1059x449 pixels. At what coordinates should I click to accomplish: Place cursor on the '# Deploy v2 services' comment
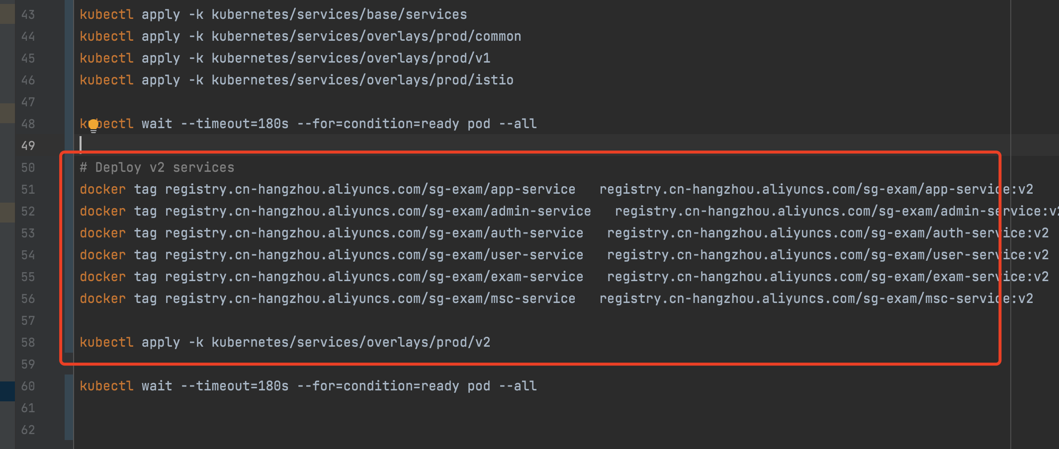pos(157,167)
